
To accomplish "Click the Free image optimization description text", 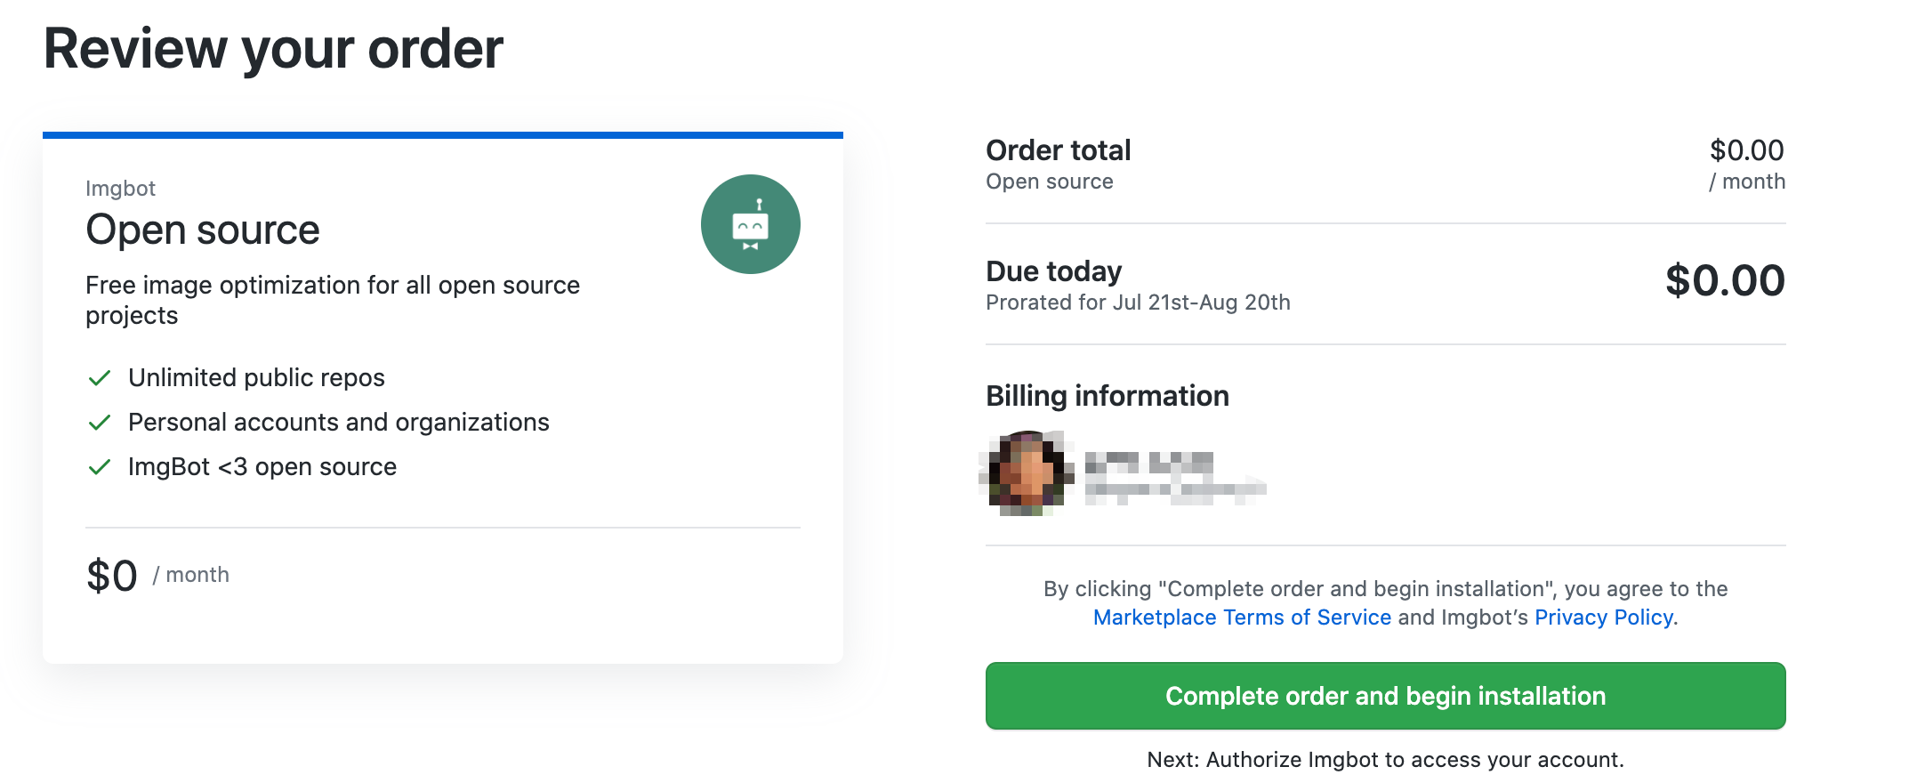I will click(333, 300).
